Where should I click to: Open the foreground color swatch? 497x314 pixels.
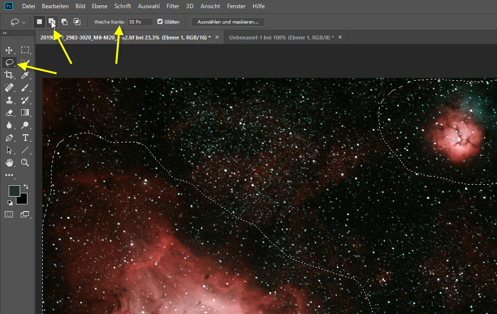click(x=13, y=191)
